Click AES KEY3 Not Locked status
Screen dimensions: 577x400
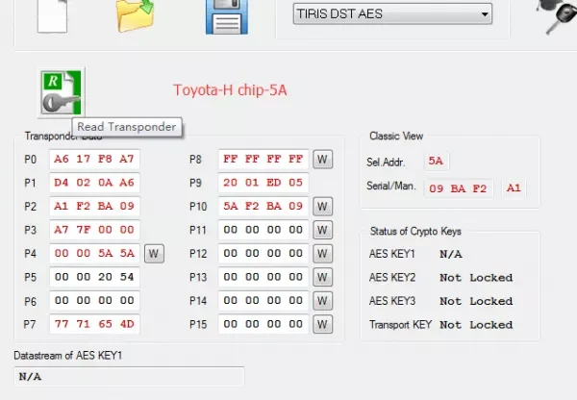[476, 301]
